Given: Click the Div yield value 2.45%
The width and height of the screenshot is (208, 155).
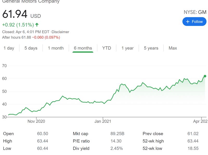Looking at the screenshot, I should pos(116,148).
